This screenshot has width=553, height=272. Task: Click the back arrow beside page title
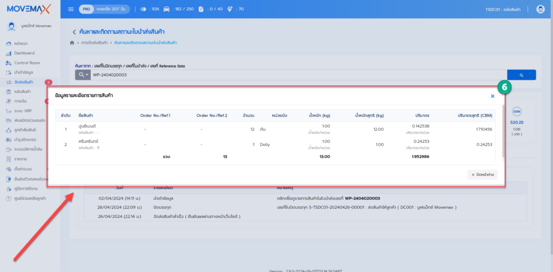click(x=74, y=32)
